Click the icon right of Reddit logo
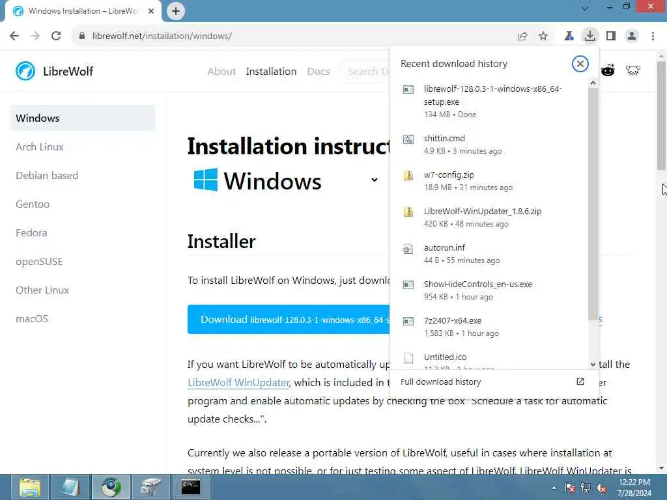The image size is (667, 500). click(633, 70)
